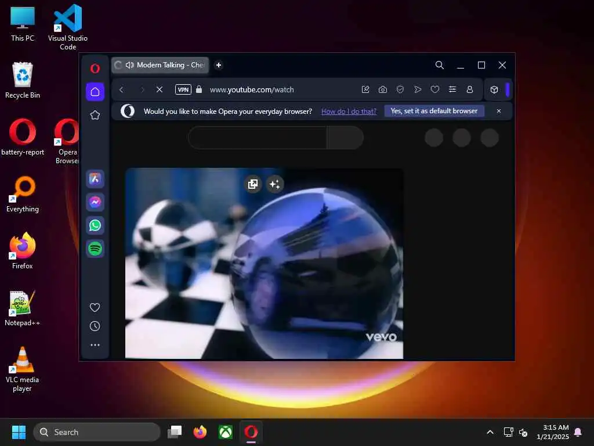
Task: Open the Windows Start menu
Action: [19, 432]
